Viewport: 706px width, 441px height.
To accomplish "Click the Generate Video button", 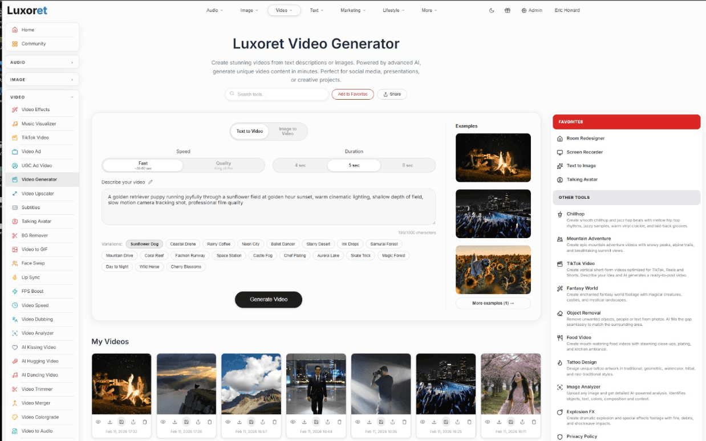I will click(268, 299).
